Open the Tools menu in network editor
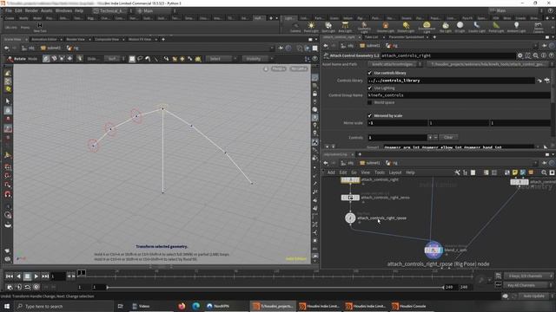Screen dimensions: 556x312 (380, 172)
